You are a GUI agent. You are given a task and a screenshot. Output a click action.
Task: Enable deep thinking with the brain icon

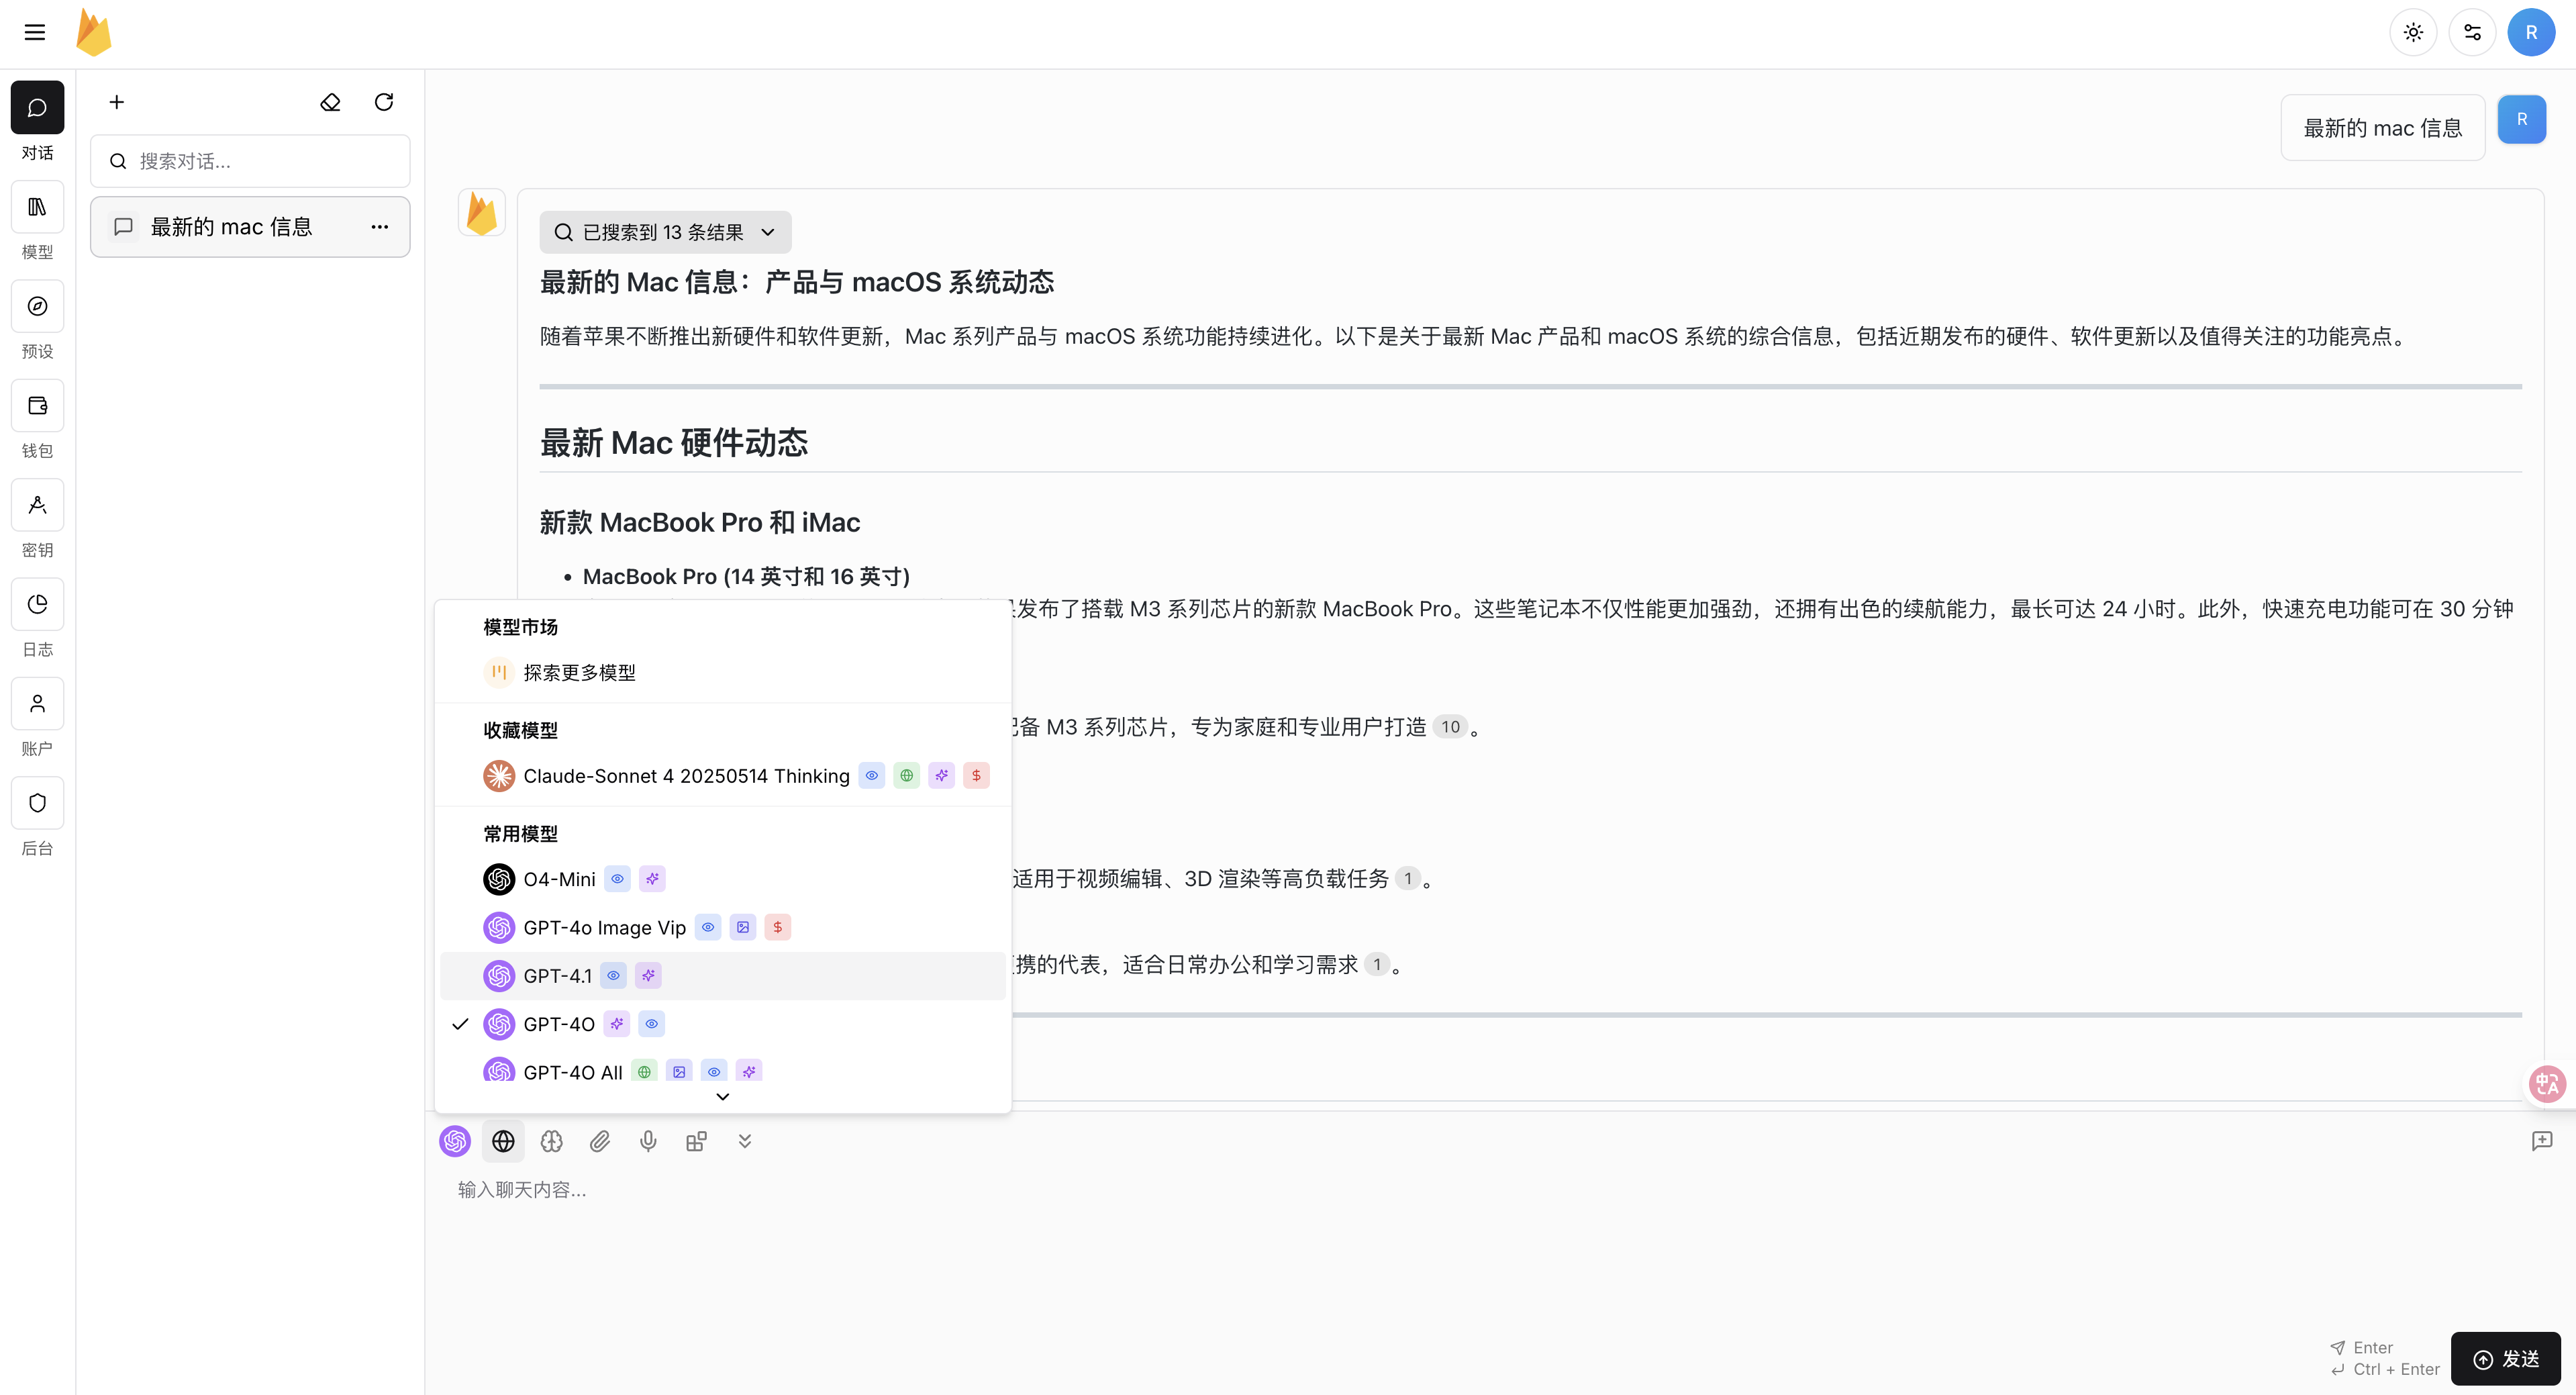(551, 1141)
